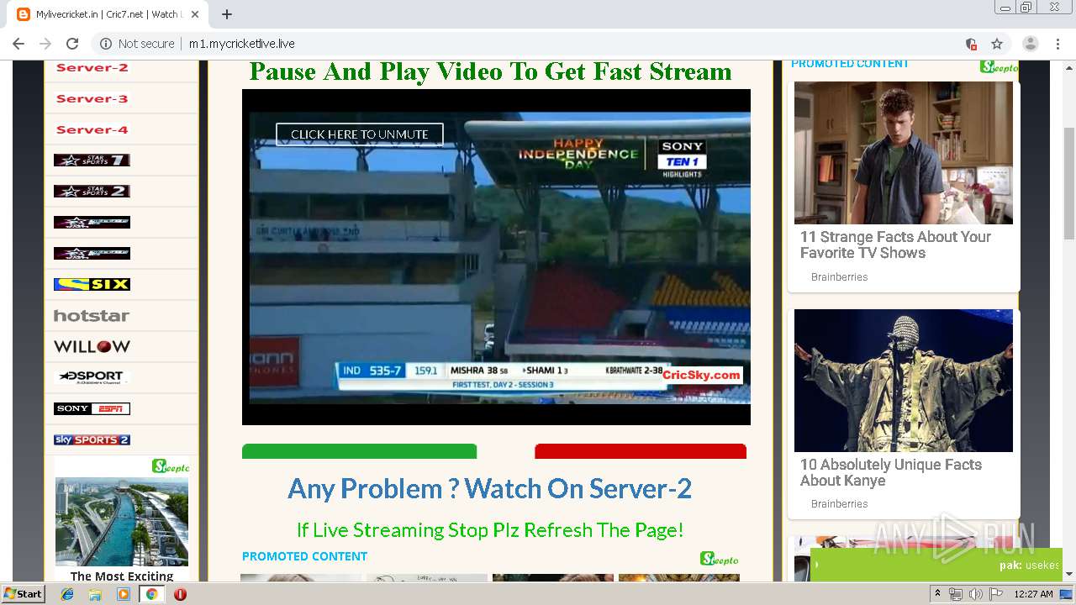Reload the current page
Screen dimensions: 1076x605
tap(72, 44)
